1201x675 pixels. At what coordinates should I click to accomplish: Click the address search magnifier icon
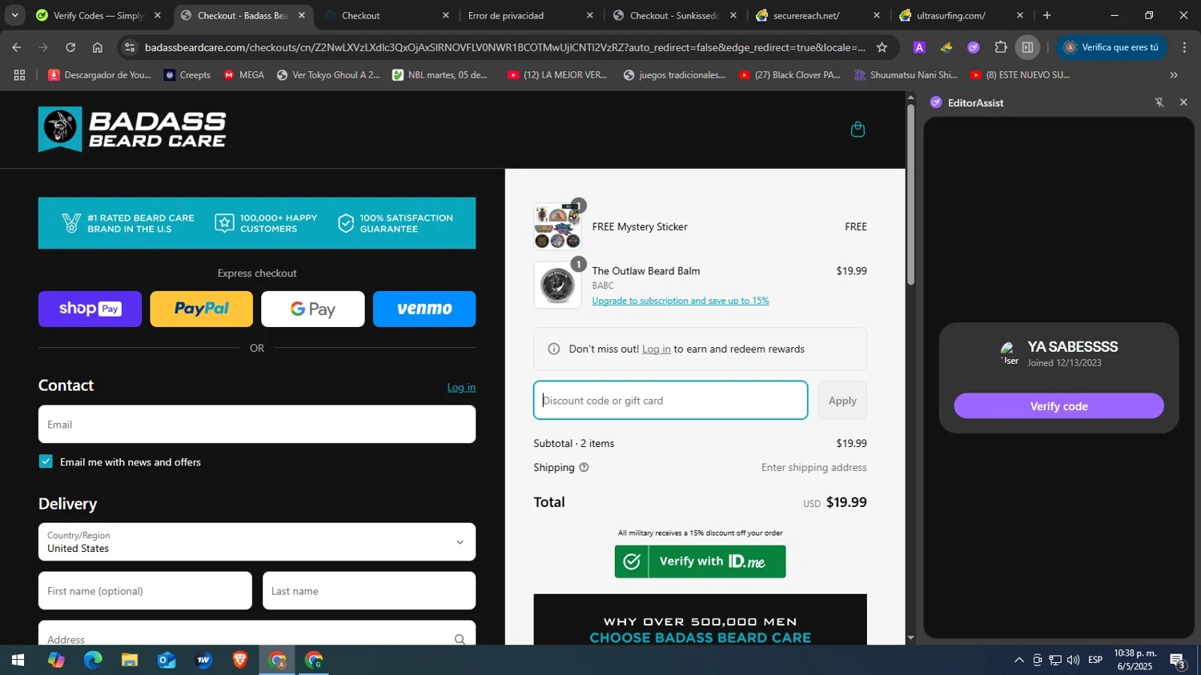point(460,639)
